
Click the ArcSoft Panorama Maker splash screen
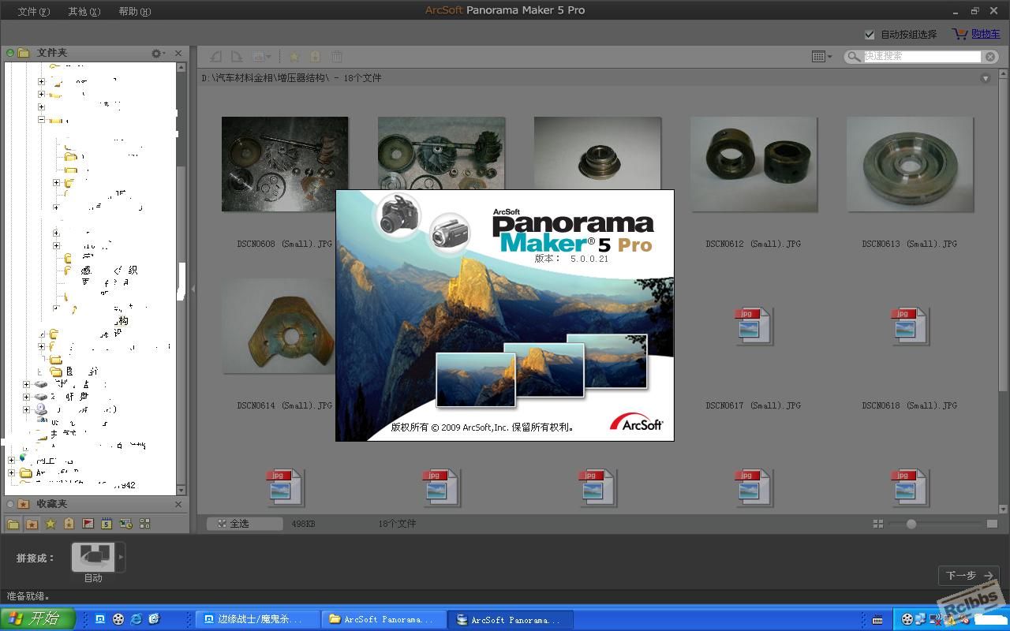[x=505, y=315]
